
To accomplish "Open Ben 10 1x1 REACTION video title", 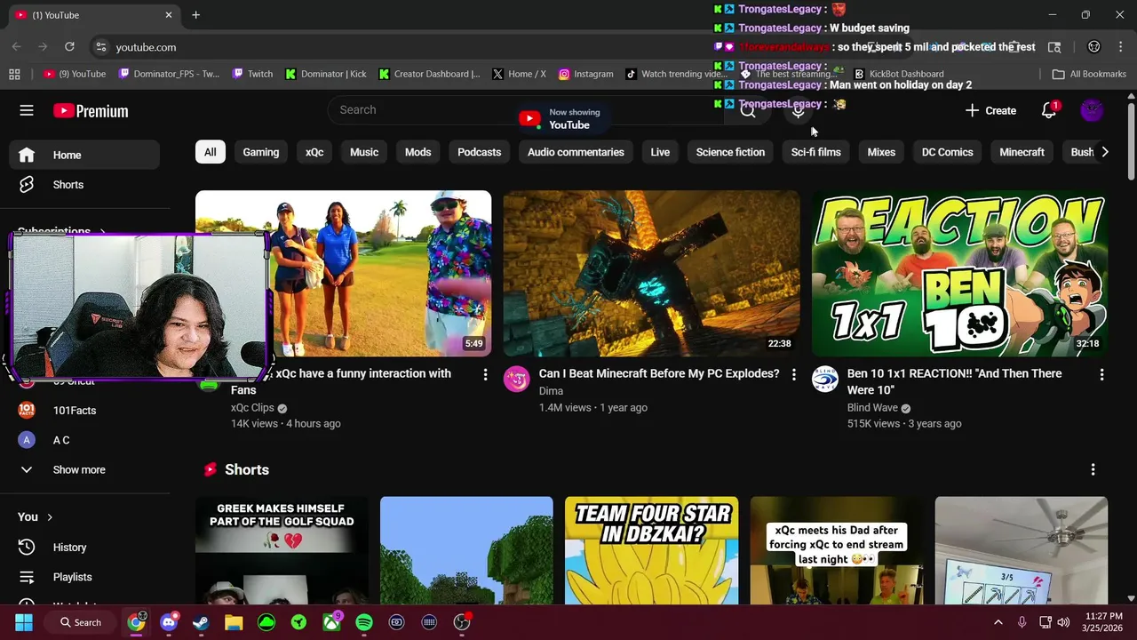I will [x=954, y=382].
